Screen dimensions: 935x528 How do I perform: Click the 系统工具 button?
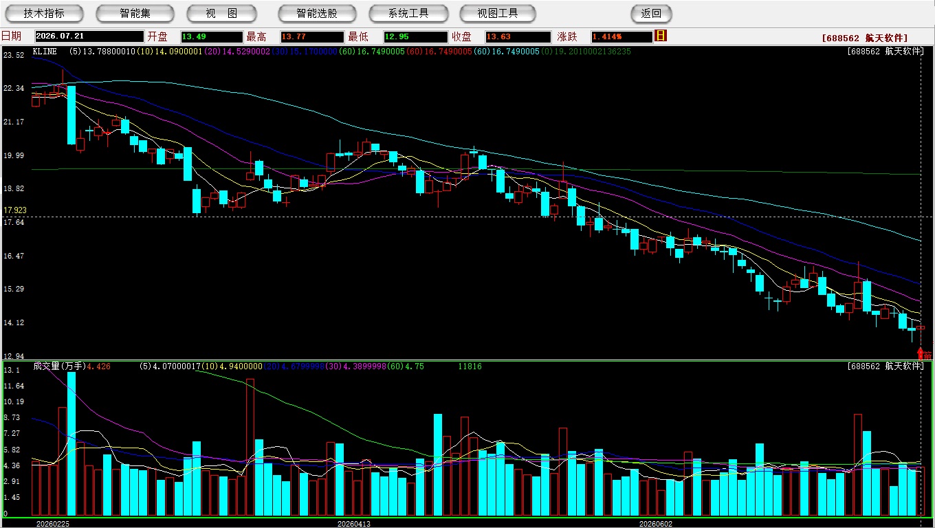(x=408, y=13)
